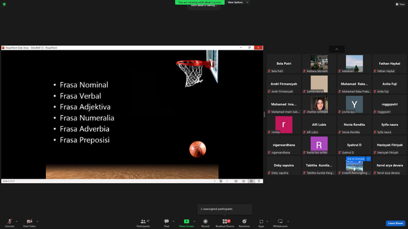Expand the arrow next to Whiteboards
Viewport: 408px width, 229px height.
(288, 221)
